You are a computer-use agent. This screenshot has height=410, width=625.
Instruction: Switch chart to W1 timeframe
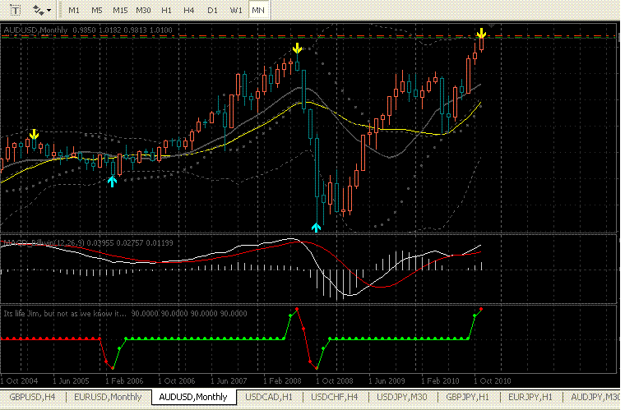click(x=236, y=11)
